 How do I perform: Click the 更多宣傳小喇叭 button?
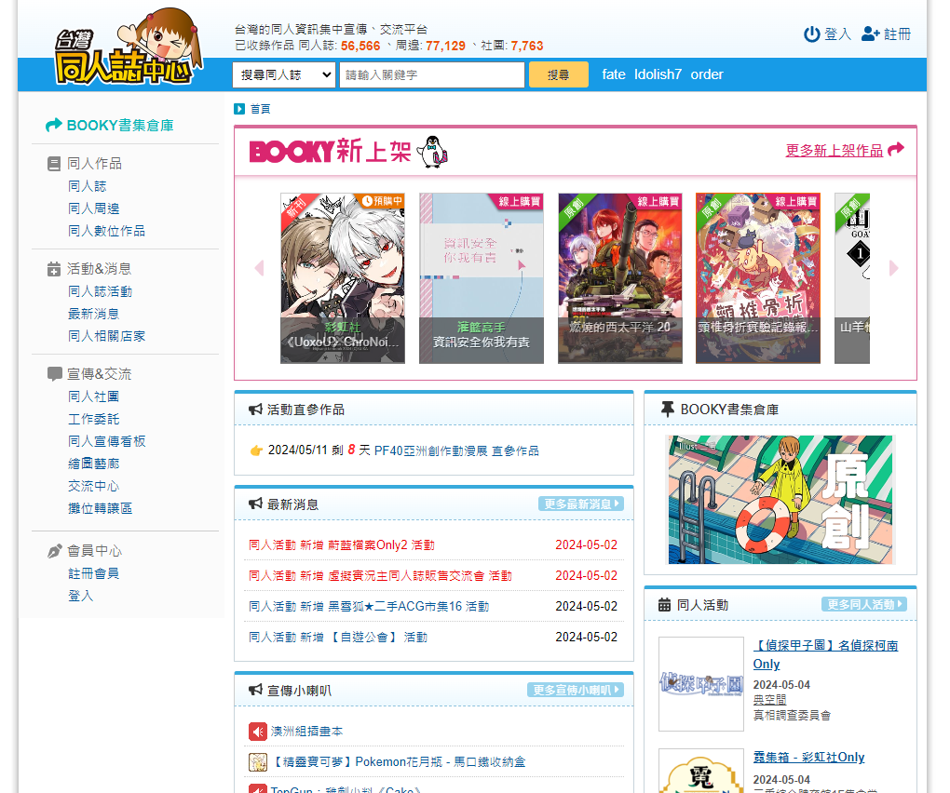(576, 690)
